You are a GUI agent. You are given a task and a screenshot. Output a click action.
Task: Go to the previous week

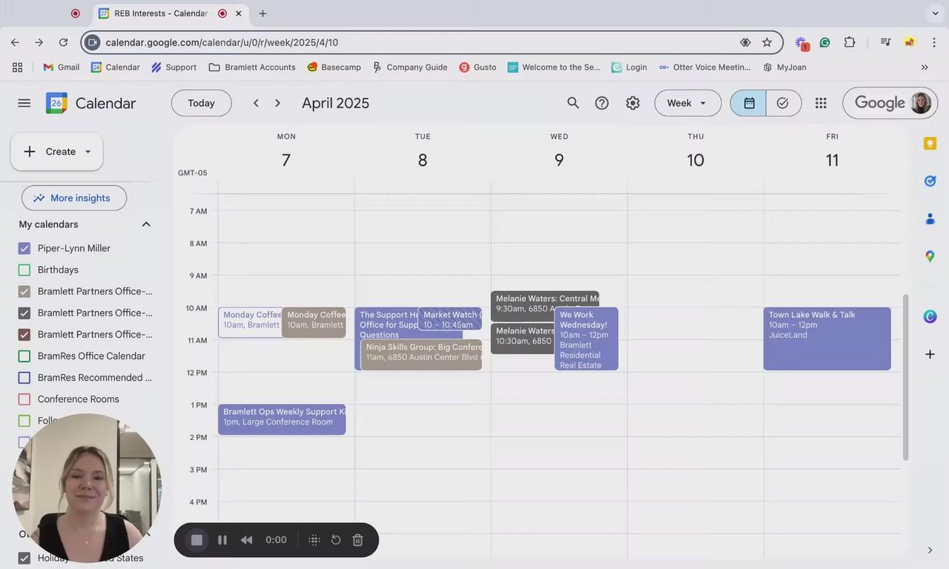(x=256, y=103)
